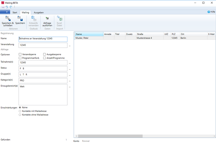Click the Konto label
The width and height of the screenshot is (216, 144).
click(76, 141)
